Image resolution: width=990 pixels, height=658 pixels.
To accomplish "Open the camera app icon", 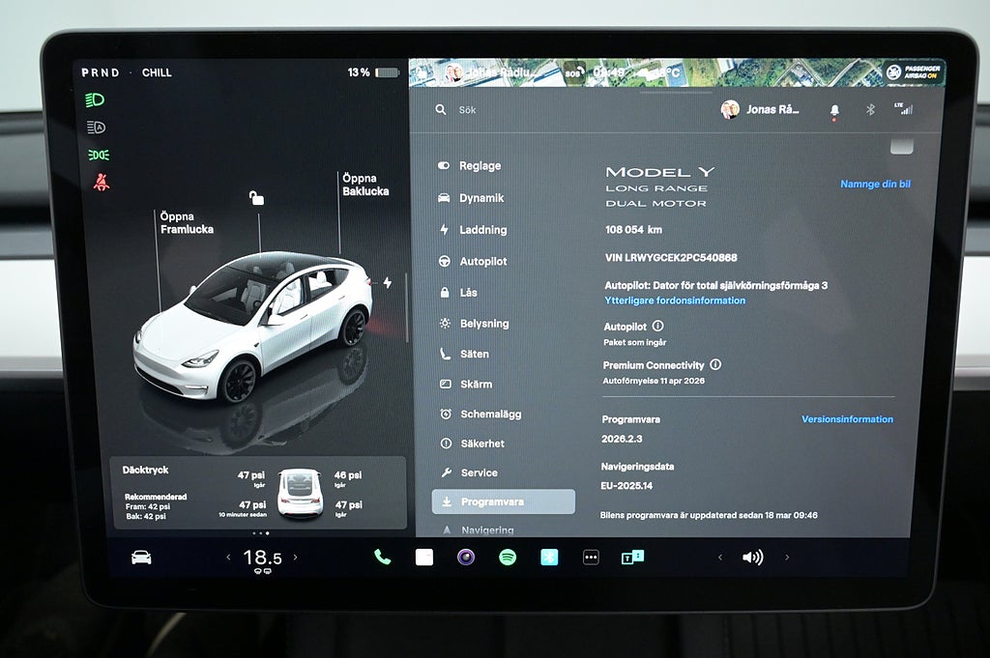I will (466, 557).
